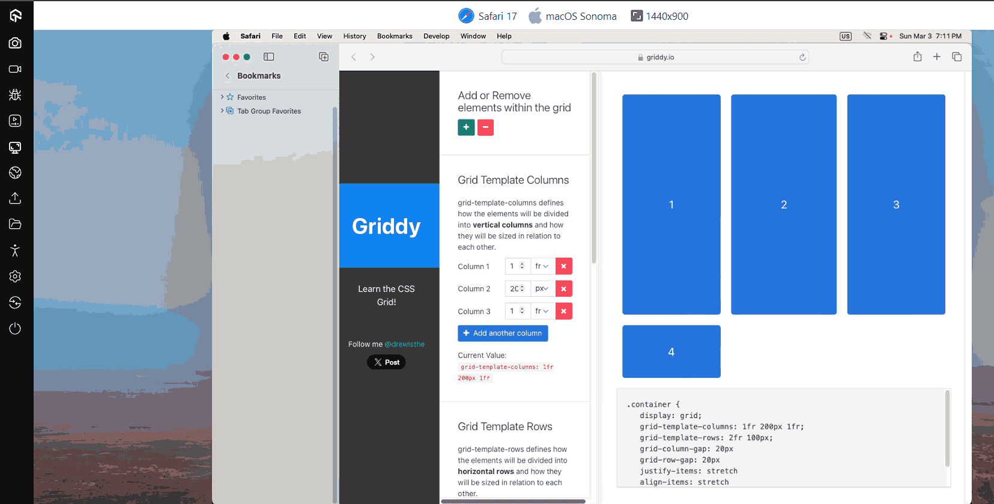Screen dimensions: 994x504
Task: Add a grid element with green plus button
Action: [x=466, y=127]
